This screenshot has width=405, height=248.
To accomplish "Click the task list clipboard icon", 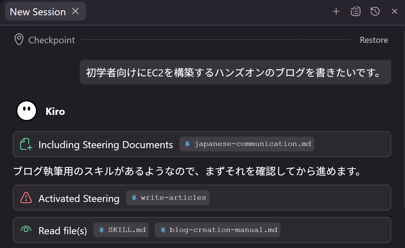I will [355, 11].
